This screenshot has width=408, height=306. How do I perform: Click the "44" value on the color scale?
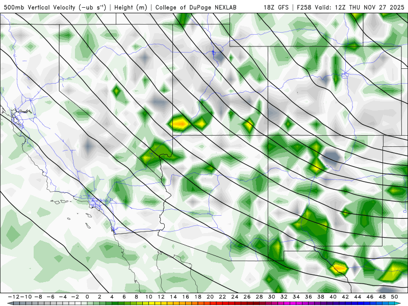[x=358, y=297]
